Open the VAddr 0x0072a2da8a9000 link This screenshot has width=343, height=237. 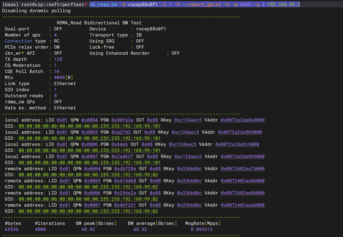[x=242, y=120]
